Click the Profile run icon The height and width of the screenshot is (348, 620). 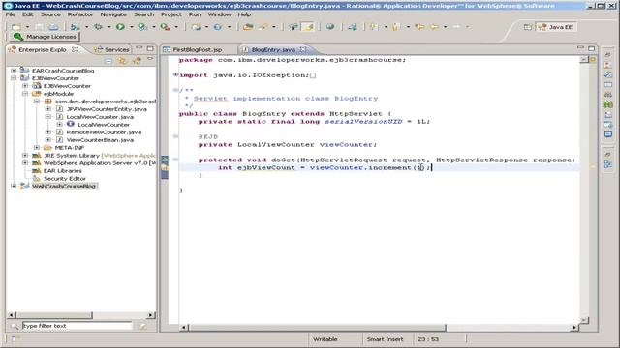tap(142, 27)
